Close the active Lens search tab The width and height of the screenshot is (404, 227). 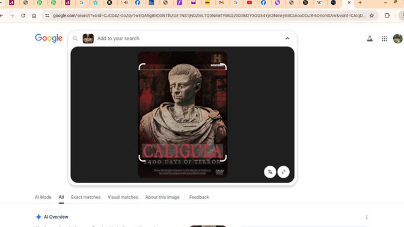click(x=349, y=2)
